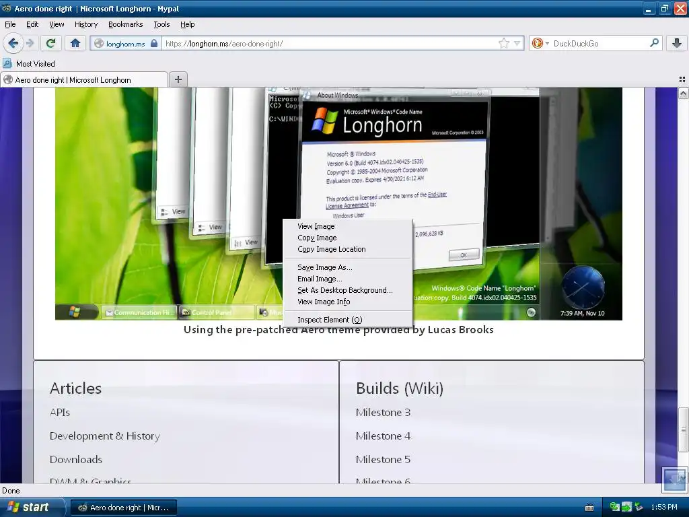The height and width of the screenshot is (517, 689).
Task: Open a new tab with the plus button
Action: (x=178, y=79)
